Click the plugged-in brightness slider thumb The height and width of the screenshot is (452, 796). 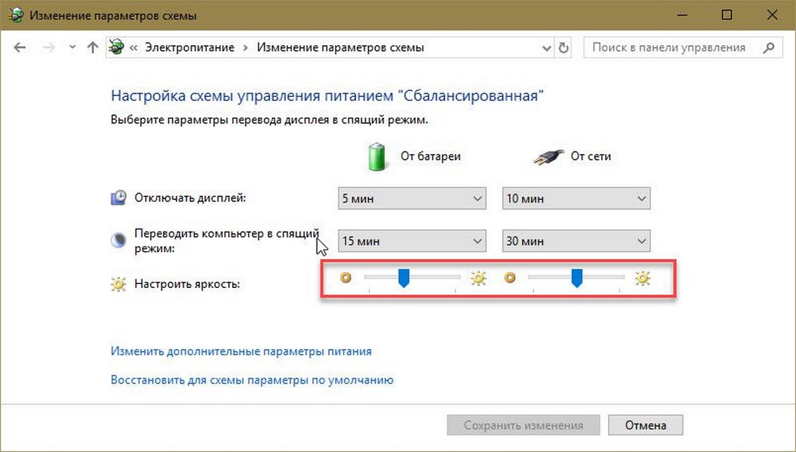[x=576, y=279]
